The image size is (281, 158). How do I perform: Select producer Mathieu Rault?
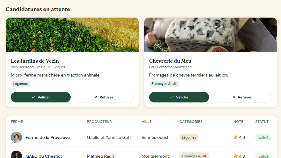tap(101, 156)
